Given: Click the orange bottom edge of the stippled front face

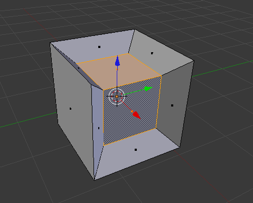Looking at the screenshot, I should (x=130, y=137).
